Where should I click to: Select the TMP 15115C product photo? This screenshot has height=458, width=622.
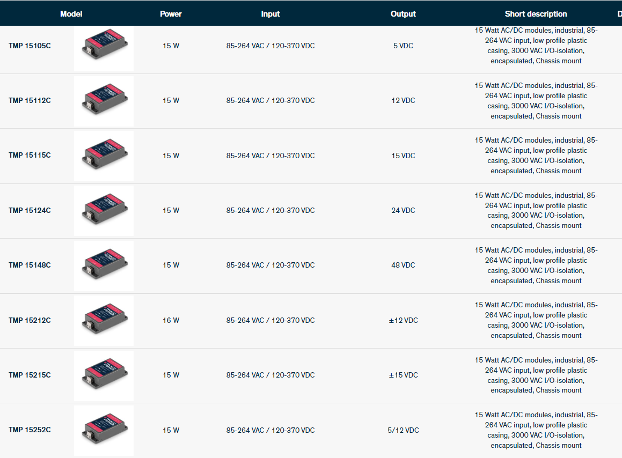(x=104, y=156)
